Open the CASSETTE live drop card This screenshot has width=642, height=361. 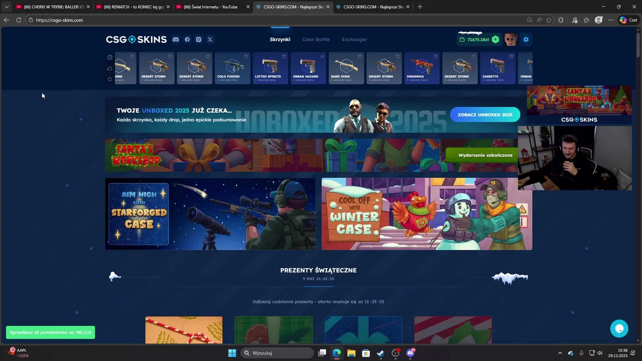(x=498, y=68)
